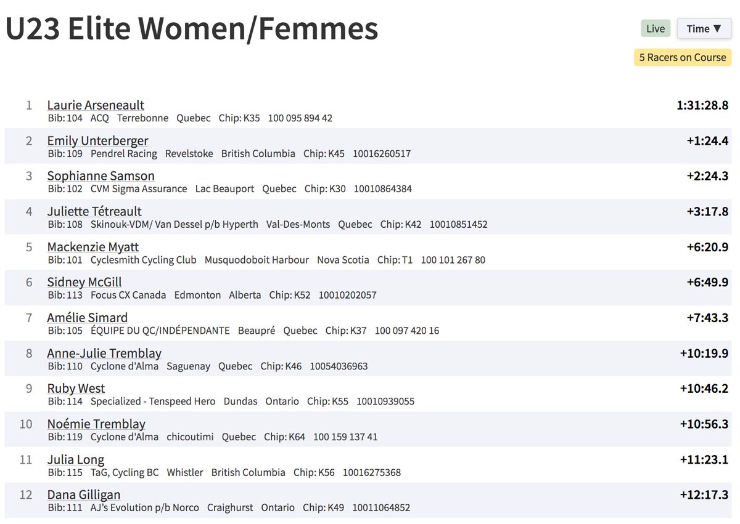The width and height of the screenshot is (740, 524).
Task: Open Sidney McGill's rider profile
Action: pyautogui.click(x=84, y=282)
